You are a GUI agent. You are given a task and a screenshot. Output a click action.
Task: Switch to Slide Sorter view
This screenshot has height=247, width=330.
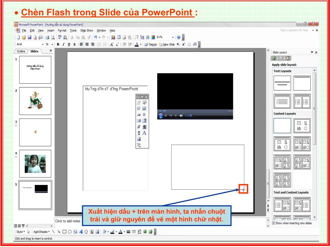pos(19,226)
